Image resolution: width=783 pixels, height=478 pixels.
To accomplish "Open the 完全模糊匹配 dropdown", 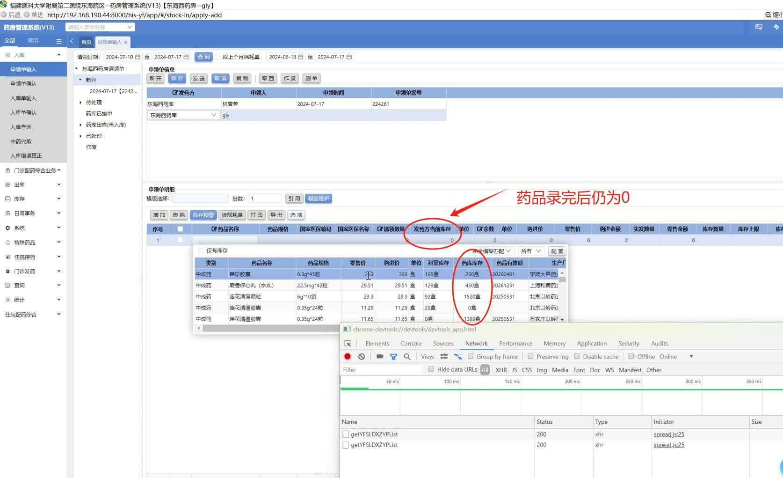I will tap(492, 251).
